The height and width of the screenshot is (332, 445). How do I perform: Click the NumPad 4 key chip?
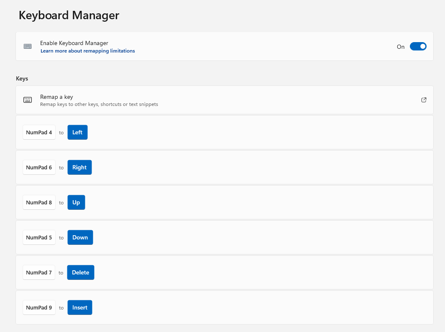(39, 133)
